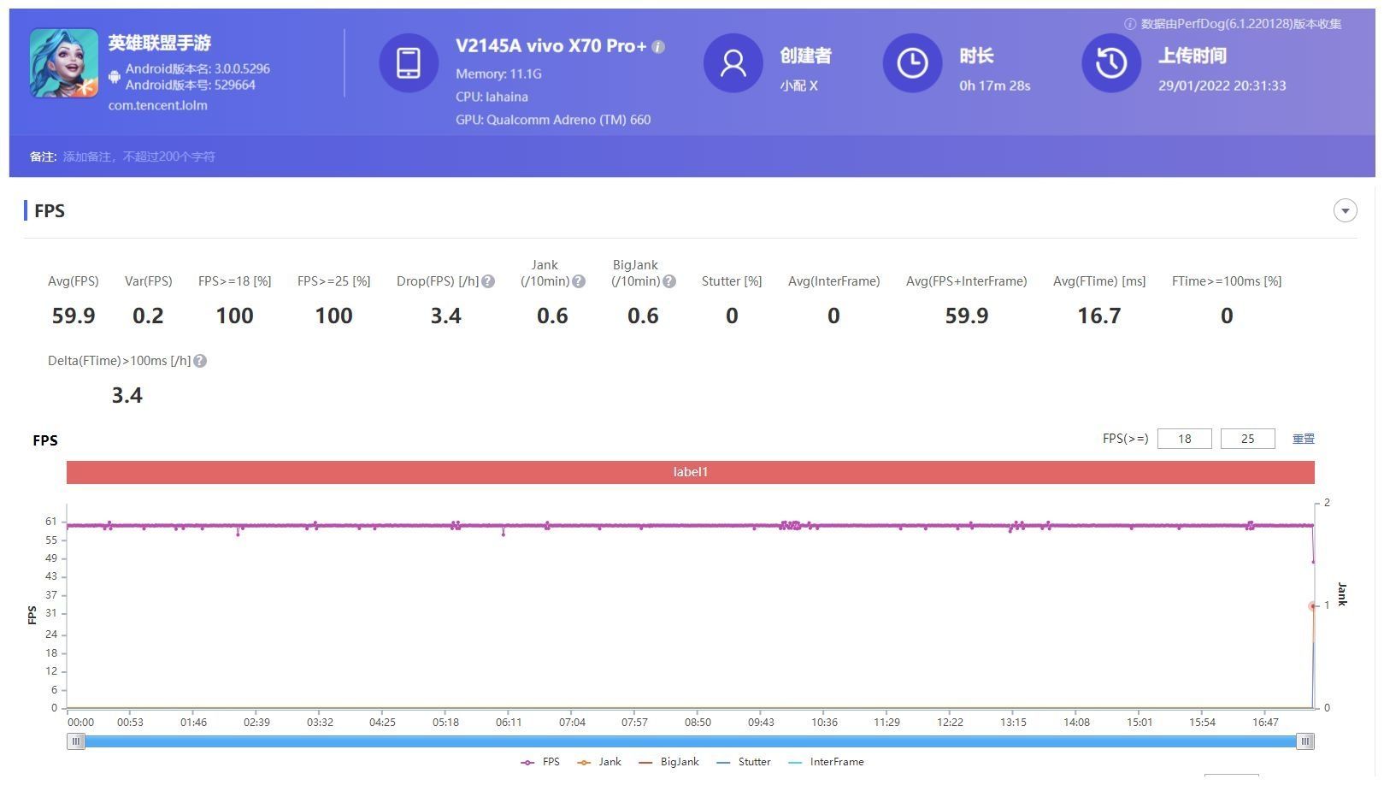Toggle BigJank series in chart legend

(x=668, y=762)
